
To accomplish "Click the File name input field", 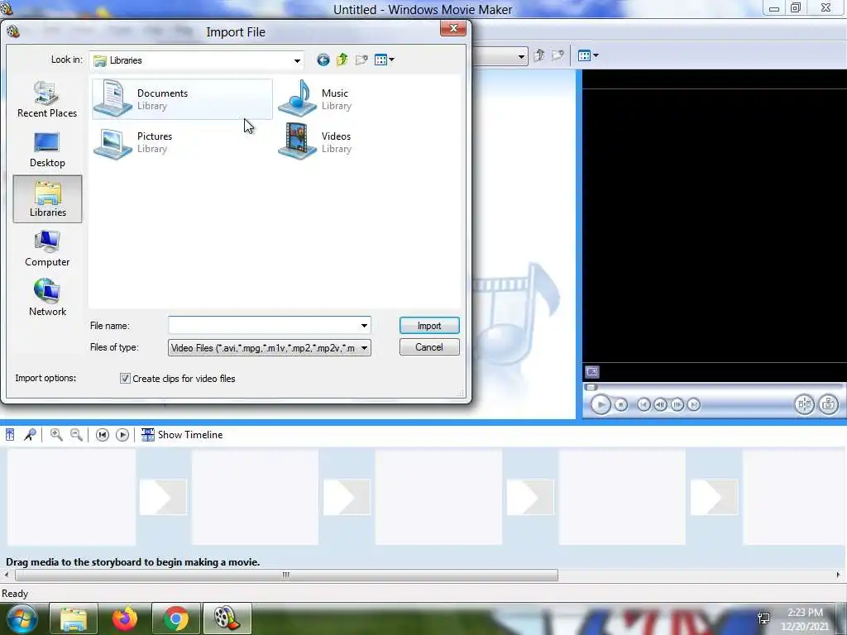I will click(x=264, y=325).
